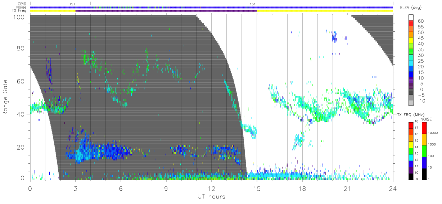Click noise scale label 1000
442x204 pixels.
pyautogui.click(x=432, y=145)
